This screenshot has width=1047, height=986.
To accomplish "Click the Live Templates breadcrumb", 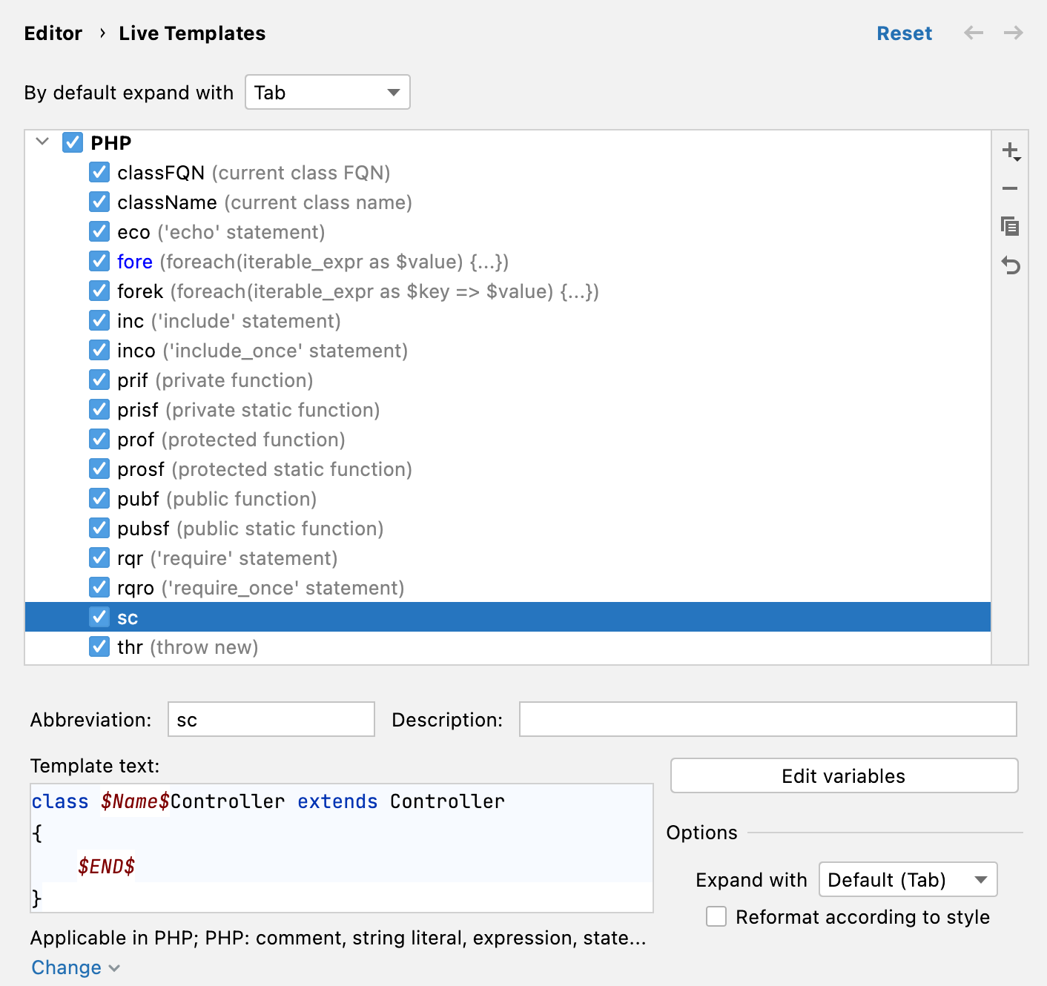I will [x=192, y=33].
